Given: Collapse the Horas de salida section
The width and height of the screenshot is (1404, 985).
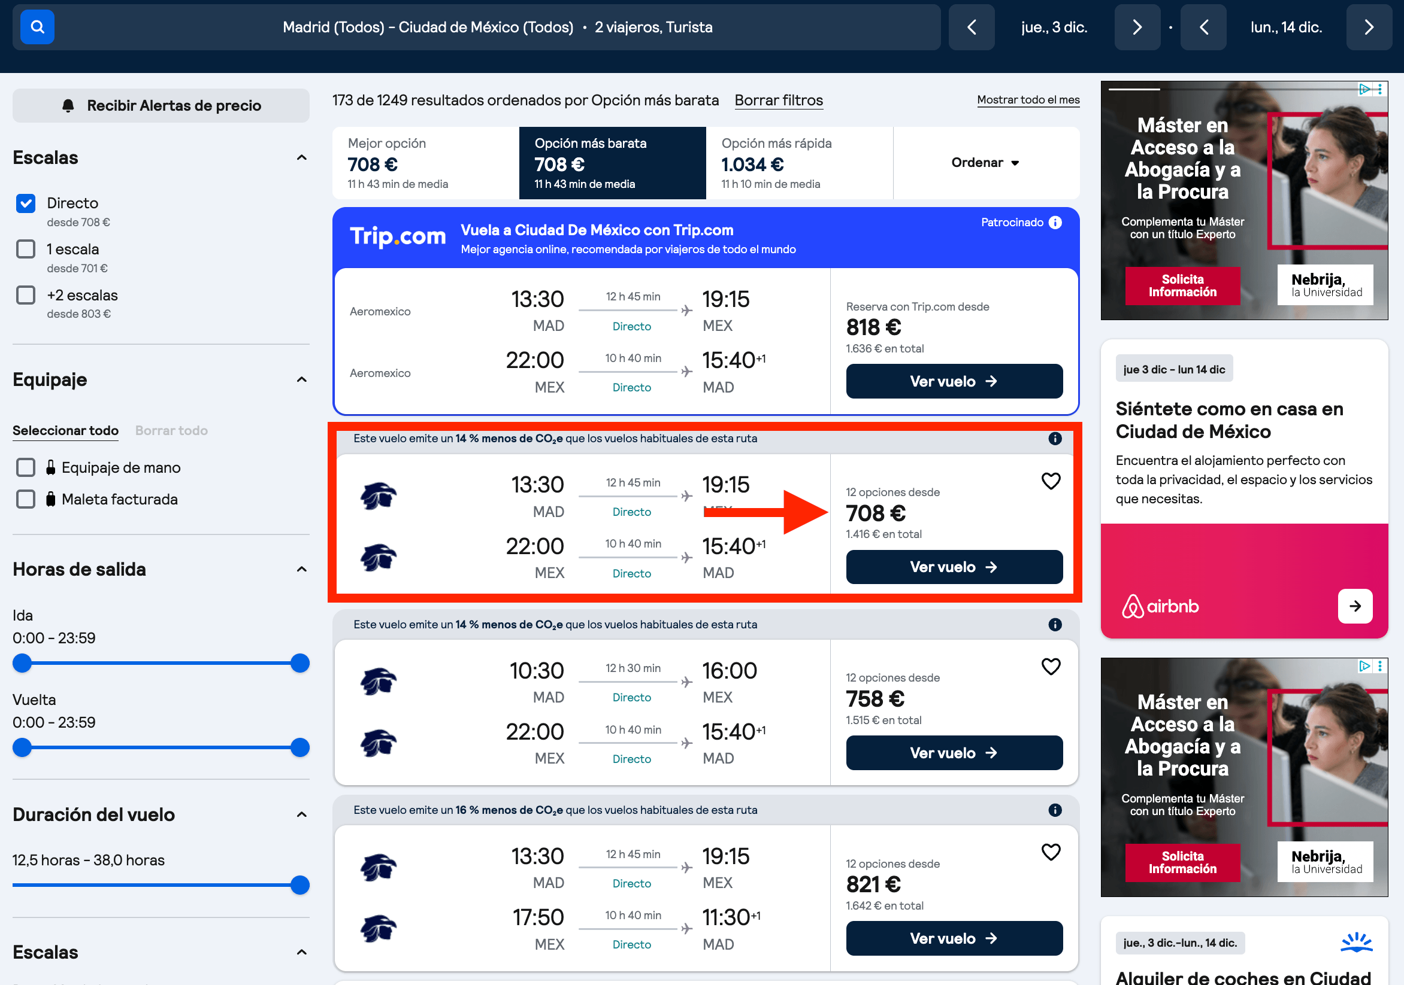Looking at the screenshot, I should (x=301, y=570).
